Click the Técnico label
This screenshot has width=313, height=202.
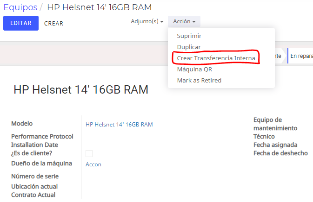(x=264, y=136)
